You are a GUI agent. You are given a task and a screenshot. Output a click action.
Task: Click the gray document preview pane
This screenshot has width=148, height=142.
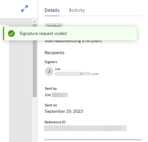[21, 91]
